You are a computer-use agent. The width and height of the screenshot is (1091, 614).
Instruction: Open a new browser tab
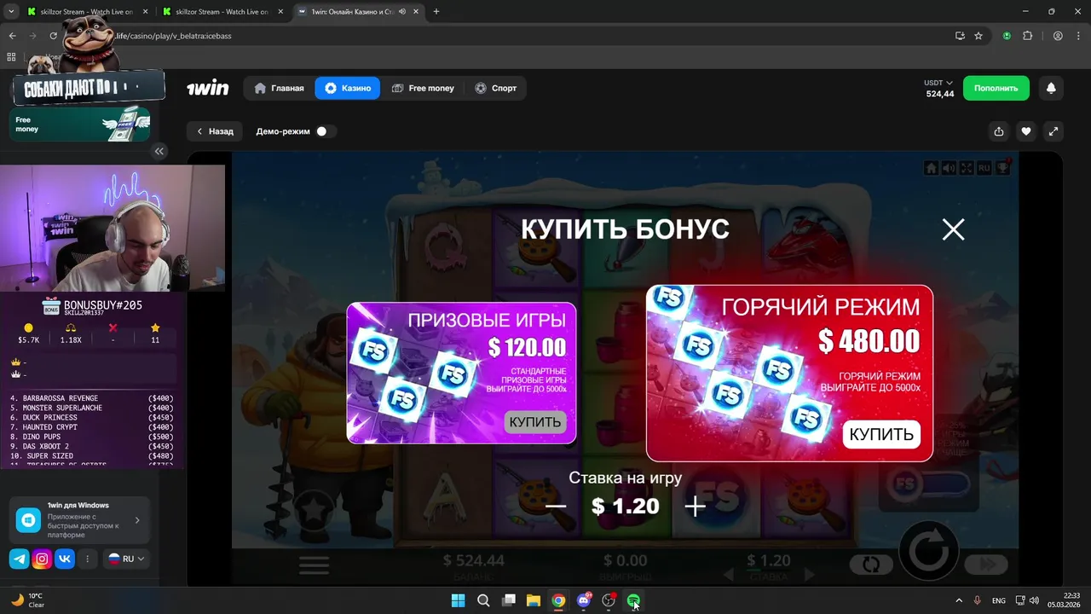click(436, 12)
